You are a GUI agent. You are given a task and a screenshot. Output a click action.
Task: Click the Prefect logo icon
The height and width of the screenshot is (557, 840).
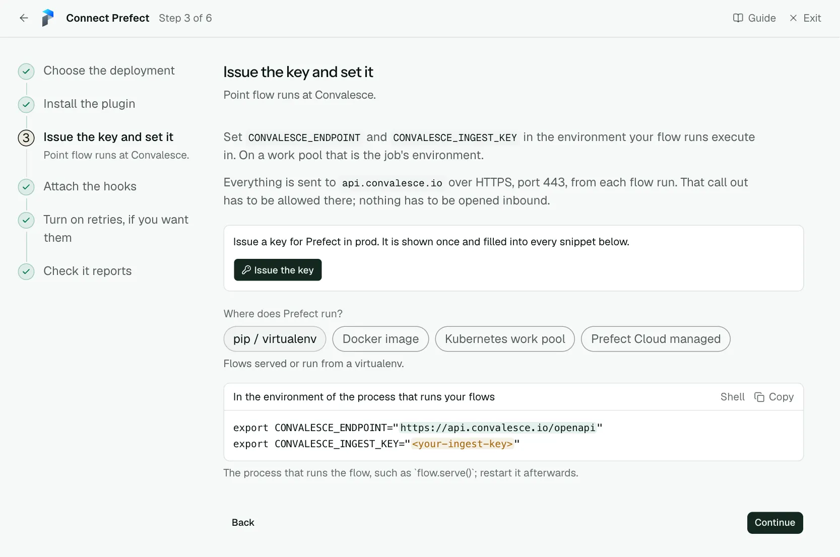coord(48,18)
